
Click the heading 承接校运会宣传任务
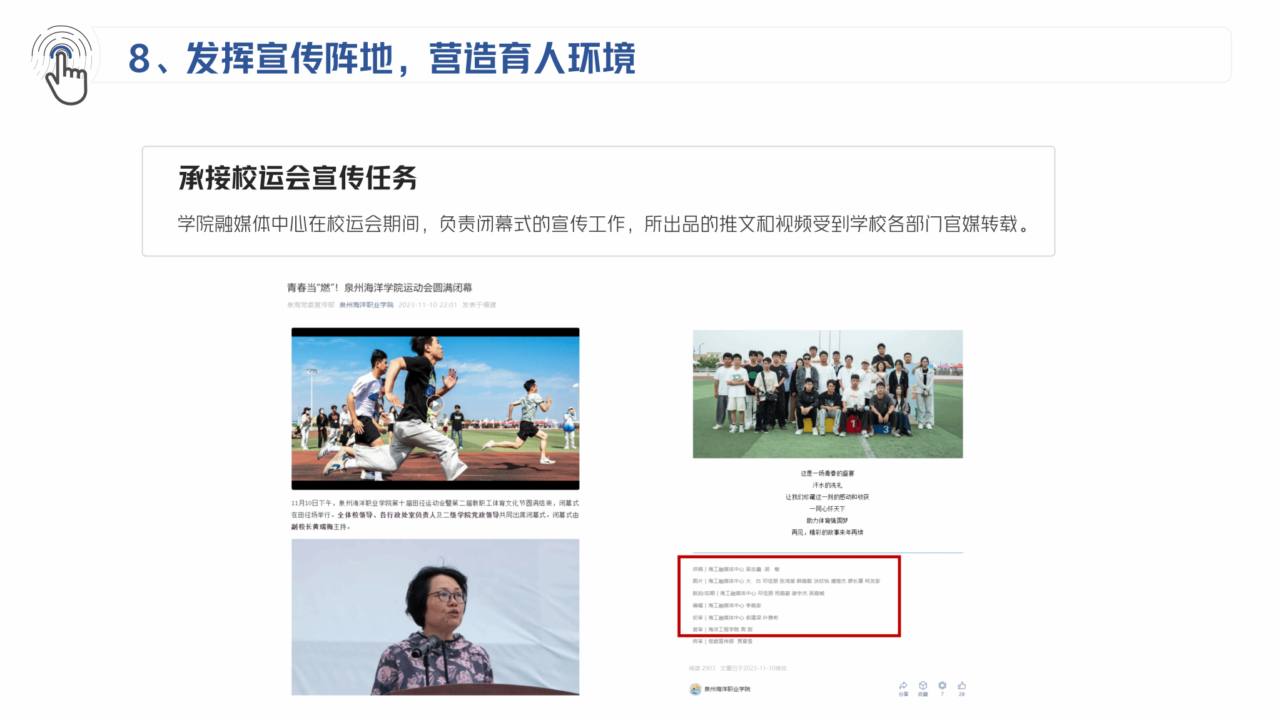(298, 178)
